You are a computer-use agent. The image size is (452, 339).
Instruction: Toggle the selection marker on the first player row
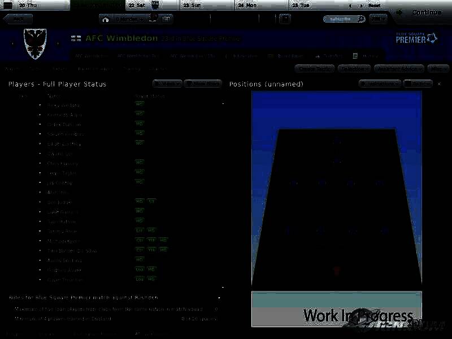(40, 105)
